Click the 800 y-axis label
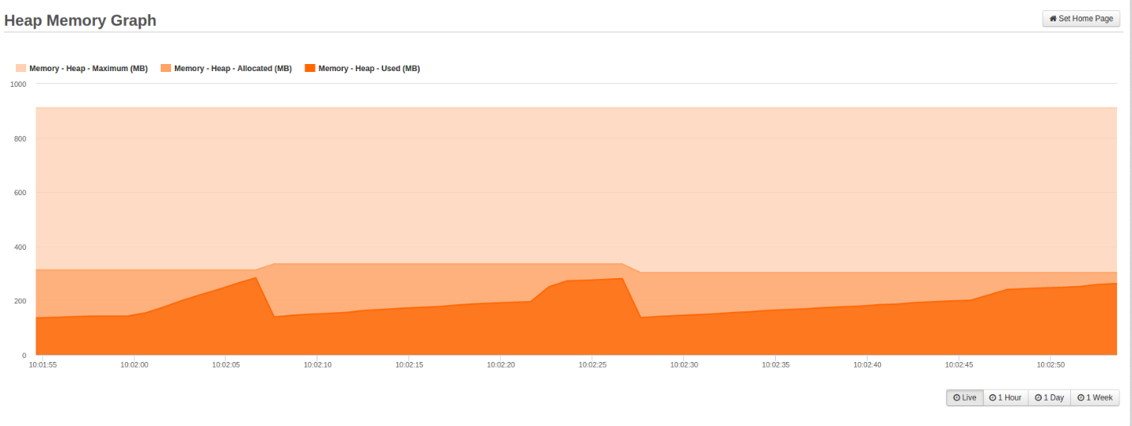1132x426 pixels. coord(21,139)
